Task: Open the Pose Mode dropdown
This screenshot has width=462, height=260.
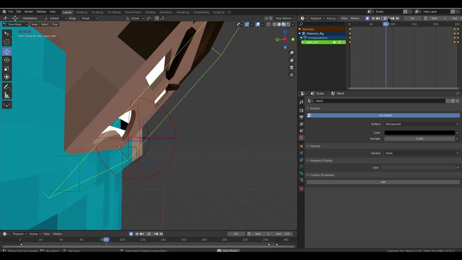Action: click(15, 24)
